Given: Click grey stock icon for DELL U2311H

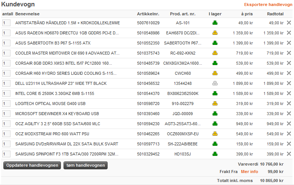Looking at the screenshot, I should pyautogui.click(x=215, y=83).
